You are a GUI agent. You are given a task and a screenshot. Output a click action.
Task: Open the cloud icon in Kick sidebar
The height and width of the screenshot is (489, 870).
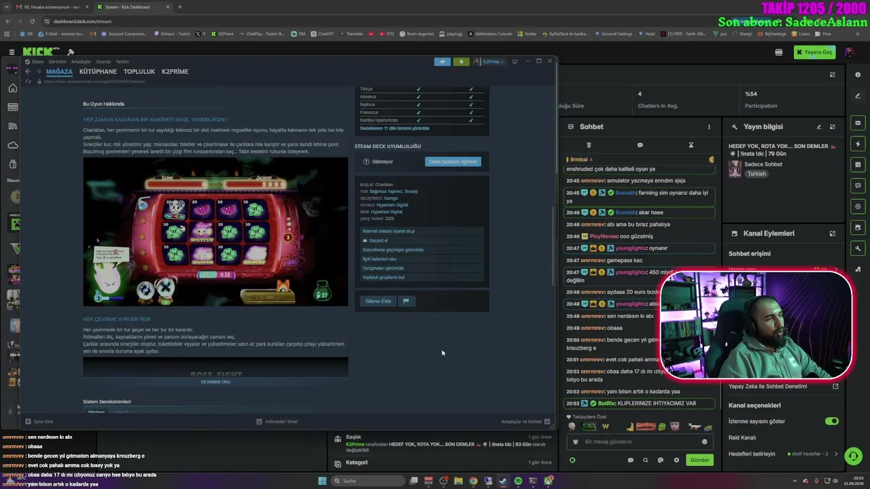(12, 145)
